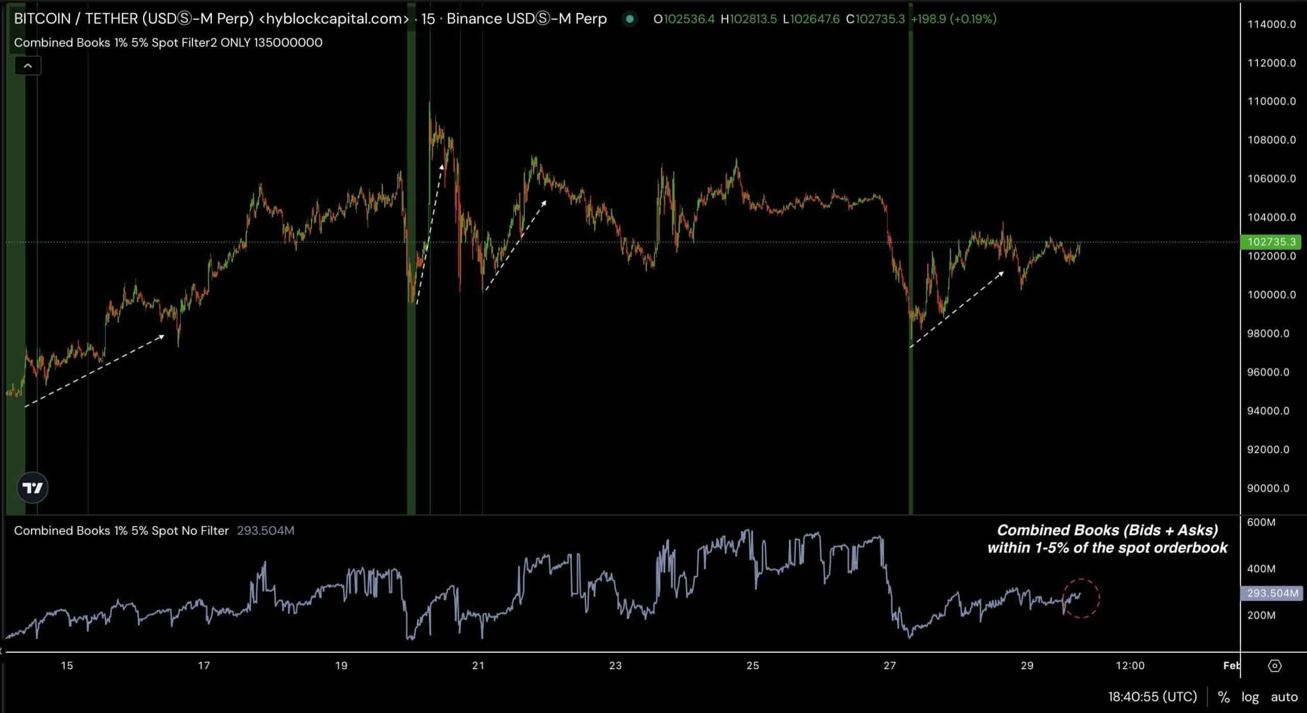Click the TradingView logo badge
Viewport: 1307px width, 713px height.
click(x=33, y=488)
